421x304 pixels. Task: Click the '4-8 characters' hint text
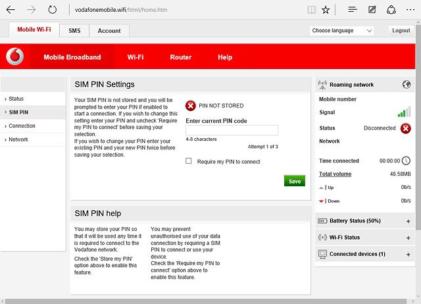201,139
